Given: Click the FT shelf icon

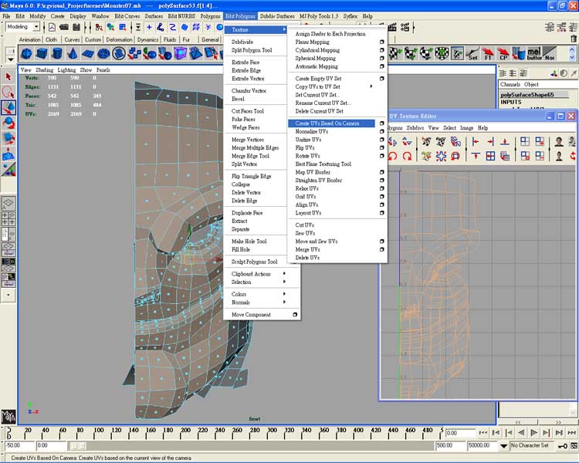Looking at the screenshot, I should pyautogui.click(x=488, y=53).
